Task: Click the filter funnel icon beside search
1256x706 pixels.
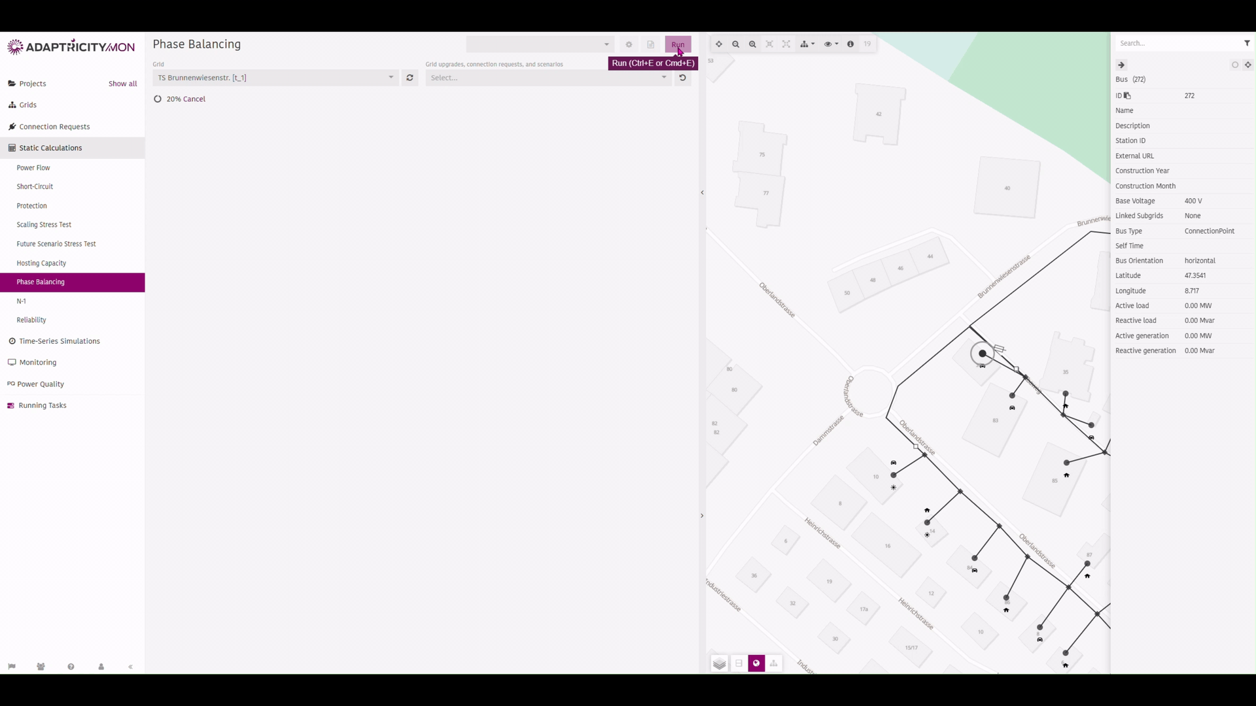Action: (1247, 43)
